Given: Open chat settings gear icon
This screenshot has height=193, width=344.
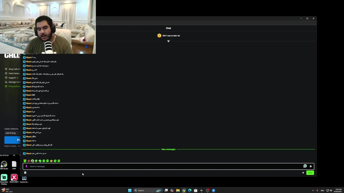Looking at the screenshot, I should tap(303, 173).
